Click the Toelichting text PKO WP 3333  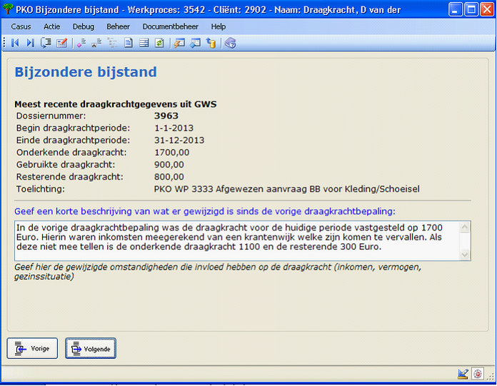[x=287, y=189]
